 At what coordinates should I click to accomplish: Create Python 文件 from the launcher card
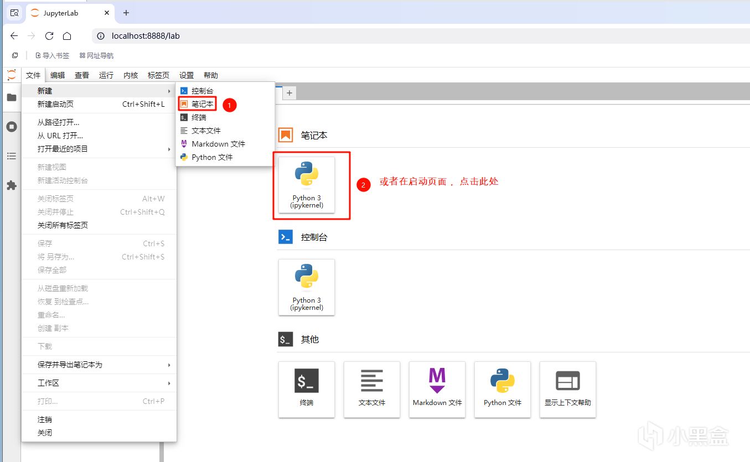[503, 390]
